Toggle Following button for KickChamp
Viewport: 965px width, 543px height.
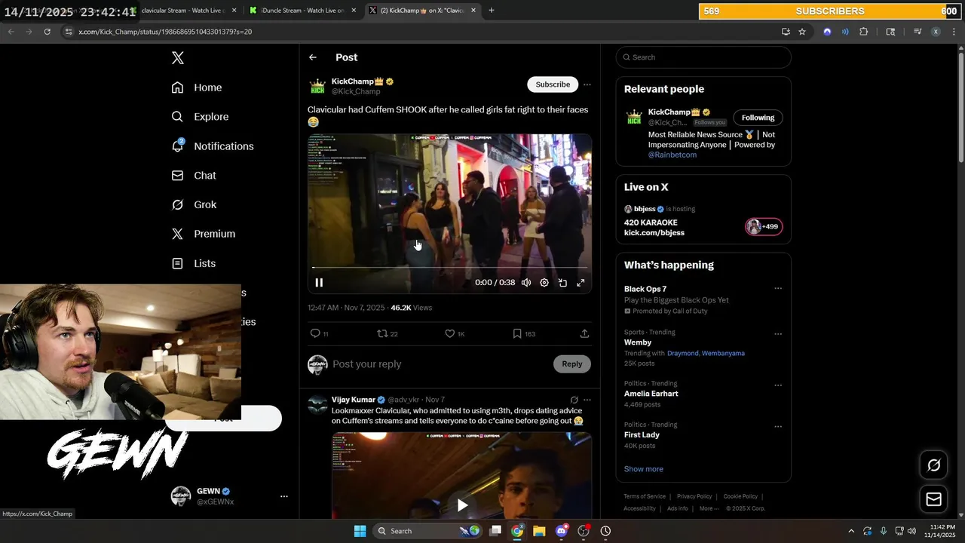[758, 118]
